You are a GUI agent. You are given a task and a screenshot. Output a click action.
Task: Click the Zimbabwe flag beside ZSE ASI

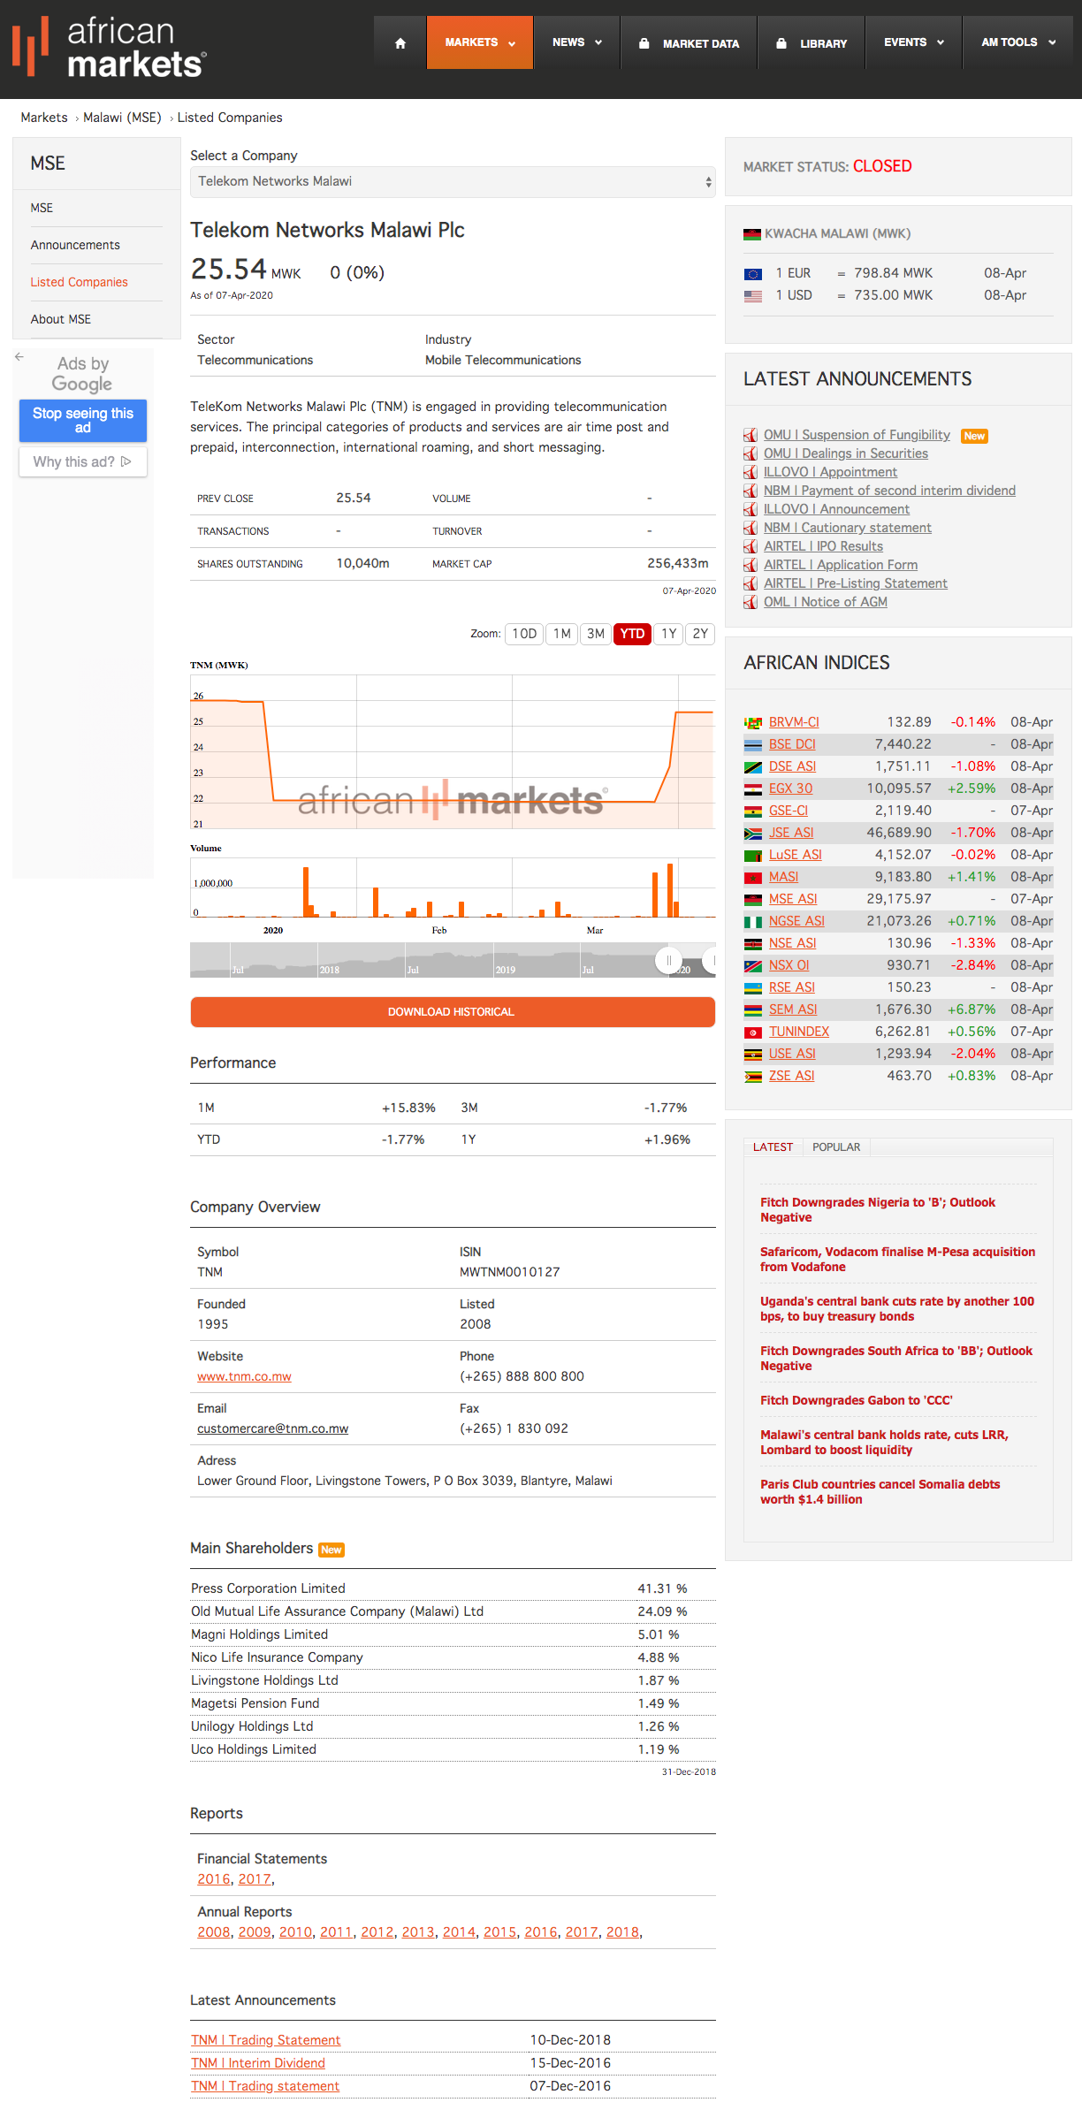(753, 1077)
